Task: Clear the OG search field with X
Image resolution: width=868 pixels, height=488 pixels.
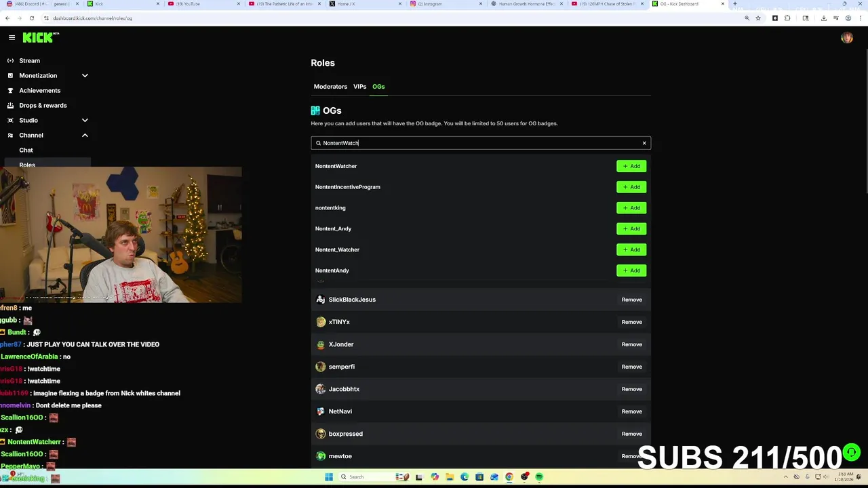Action: [644, 143]
